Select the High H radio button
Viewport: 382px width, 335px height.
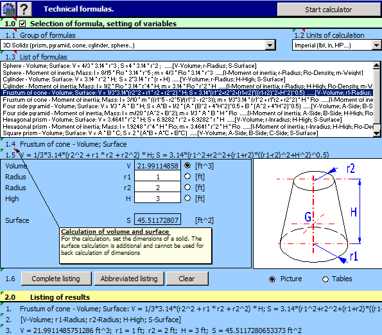[x=187, y=198]
